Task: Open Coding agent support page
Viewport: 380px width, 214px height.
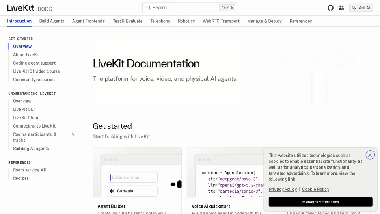Action: tap(34, 63)
